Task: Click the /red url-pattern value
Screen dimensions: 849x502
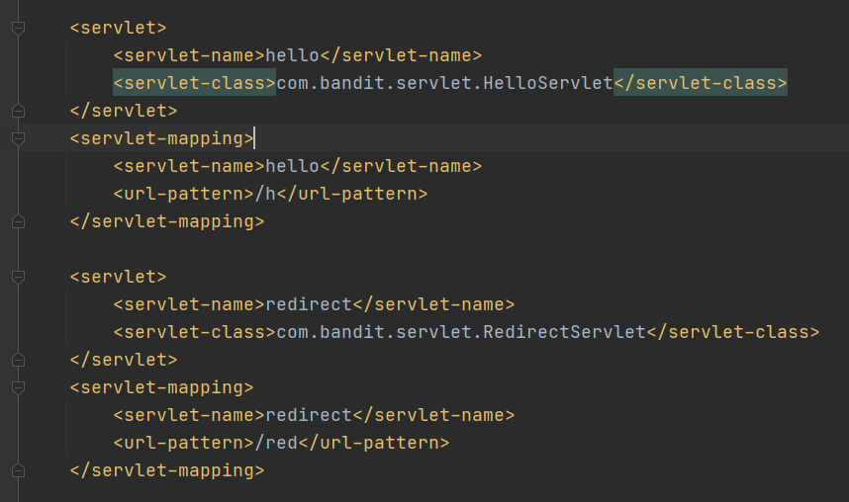Action: [x=276, y=443]
